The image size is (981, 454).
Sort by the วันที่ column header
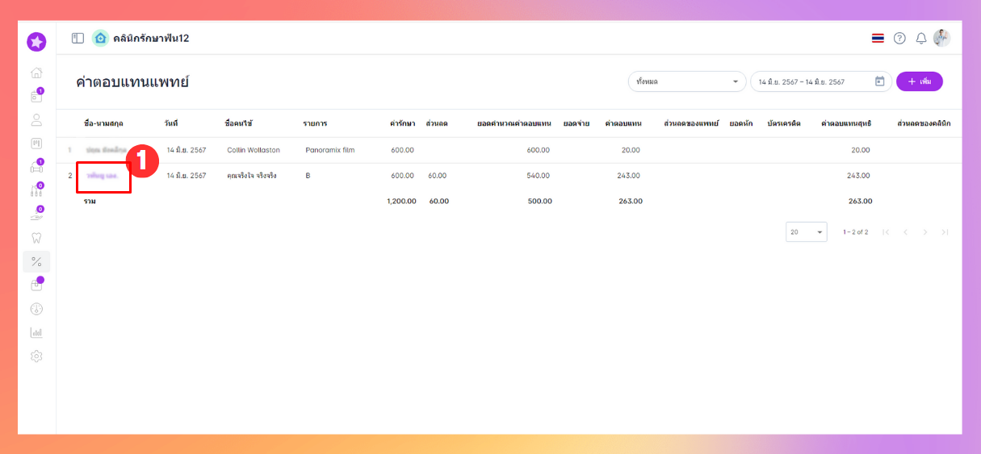click(170, 123)
